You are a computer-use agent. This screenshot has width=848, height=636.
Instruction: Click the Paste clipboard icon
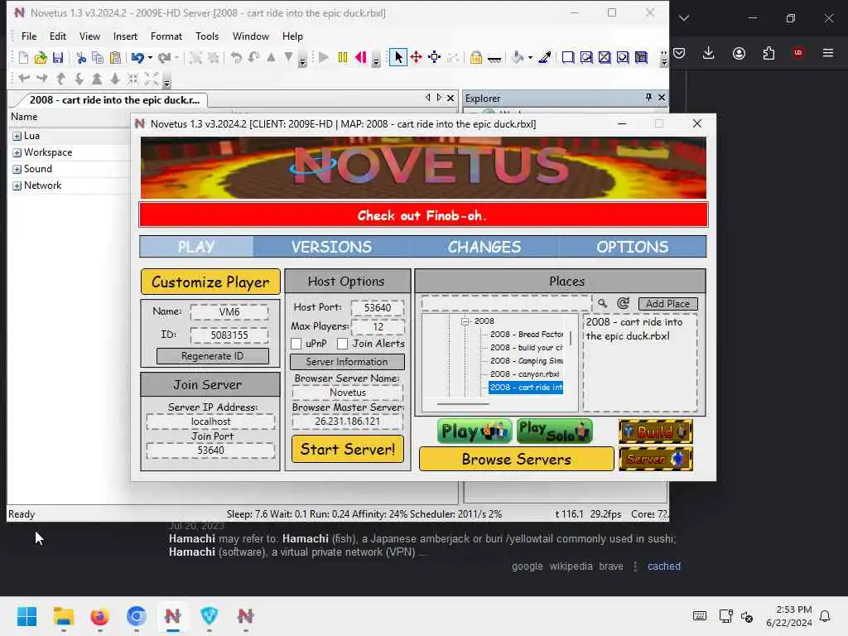click(x=115, y=57)
